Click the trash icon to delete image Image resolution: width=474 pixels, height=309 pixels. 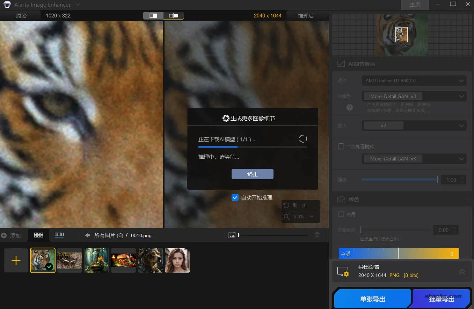(x=317, y=235)
